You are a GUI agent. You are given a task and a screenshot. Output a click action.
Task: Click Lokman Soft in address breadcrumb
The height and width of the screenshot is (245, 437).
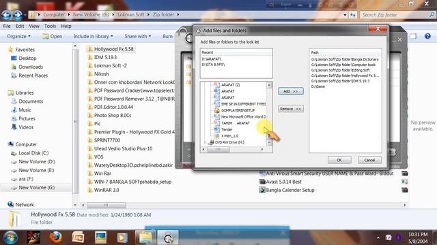coord(130,14)
